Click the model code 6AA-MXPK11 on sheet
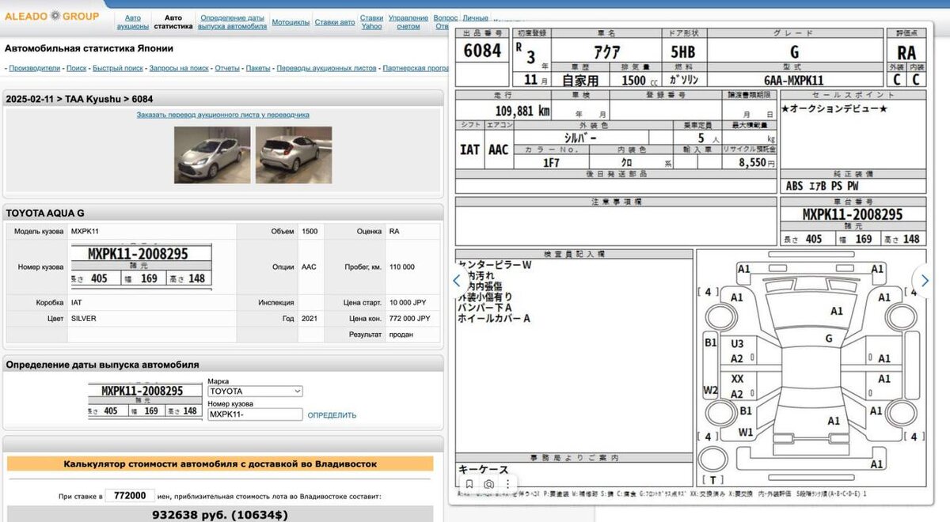This screenshot has width=950, height=522. pyautogui.click(x=794, y=80)
